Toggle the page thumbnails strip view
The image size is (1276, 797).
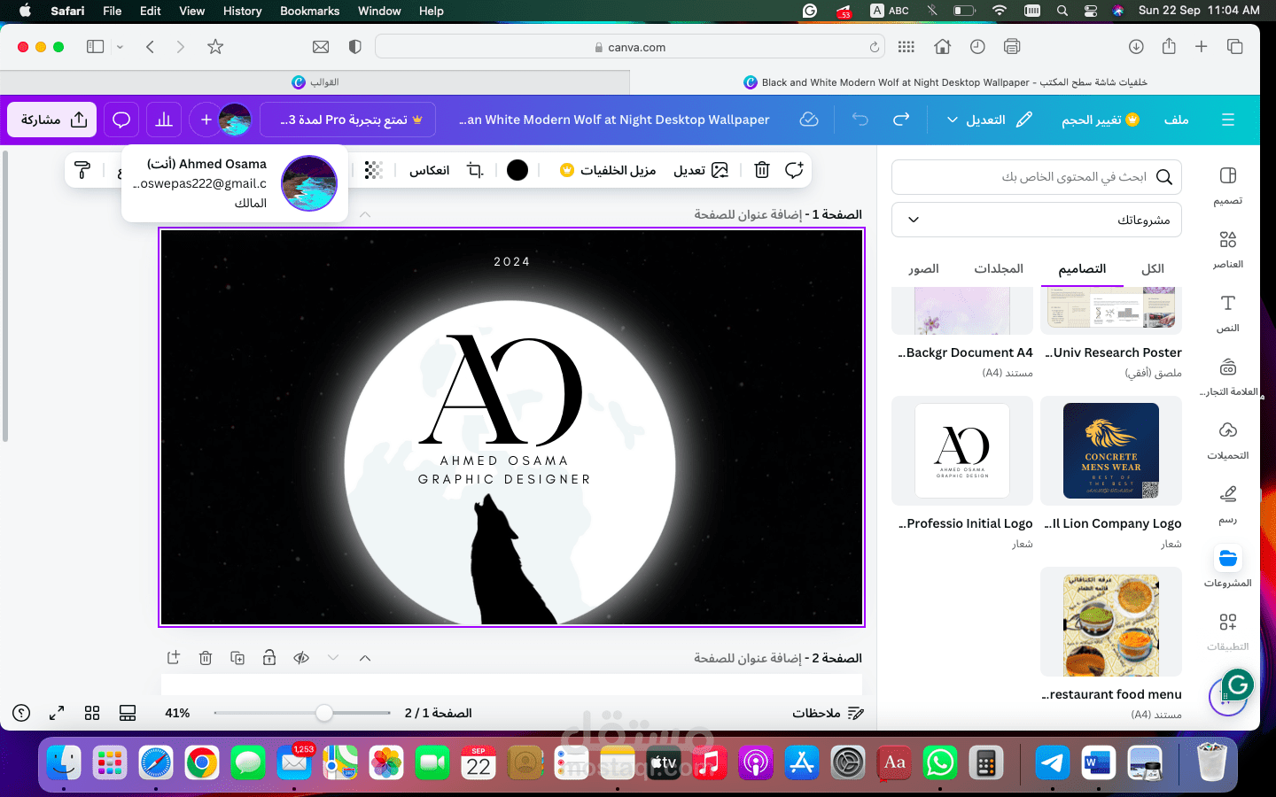tap(128, 713)
